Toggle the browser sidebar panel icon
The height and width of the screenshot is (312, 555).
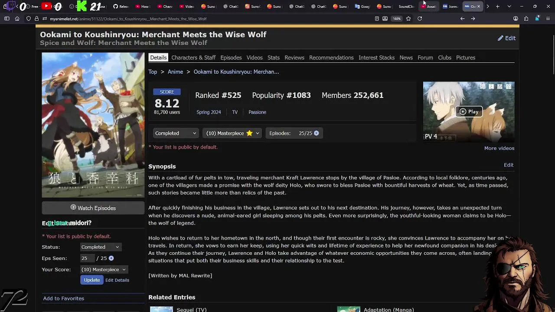[7, 19]
